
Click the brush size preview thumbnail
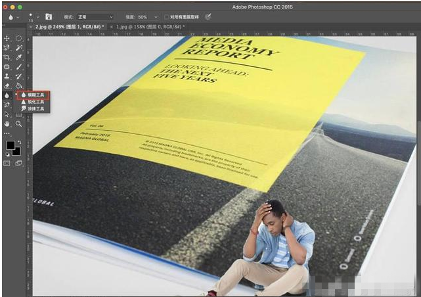[31, 17]
